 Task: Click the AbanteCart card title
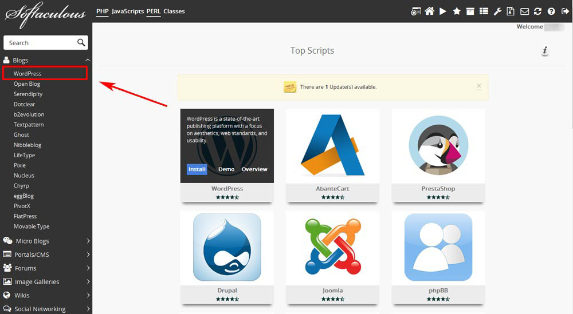click(x=332, y=189)
